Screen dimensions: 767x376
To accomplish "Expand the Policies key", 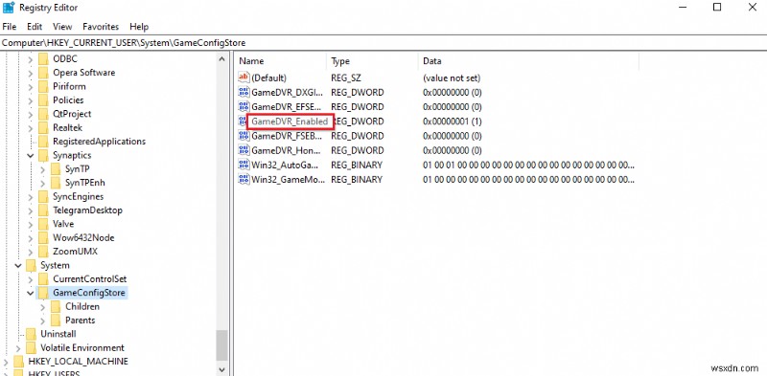I will 31,100.
